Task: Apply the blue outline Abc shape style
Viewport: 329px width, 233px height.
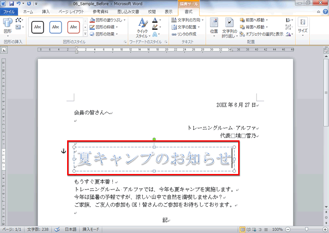Action: pyautogui.click(x=56, y=27)
